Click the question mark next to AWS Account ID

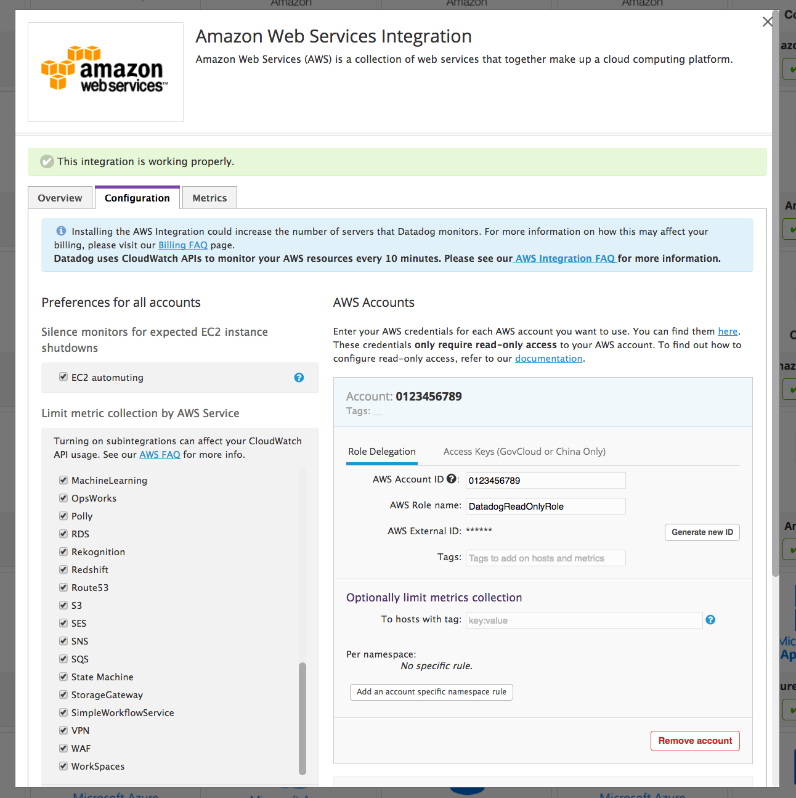pos(452,478)
